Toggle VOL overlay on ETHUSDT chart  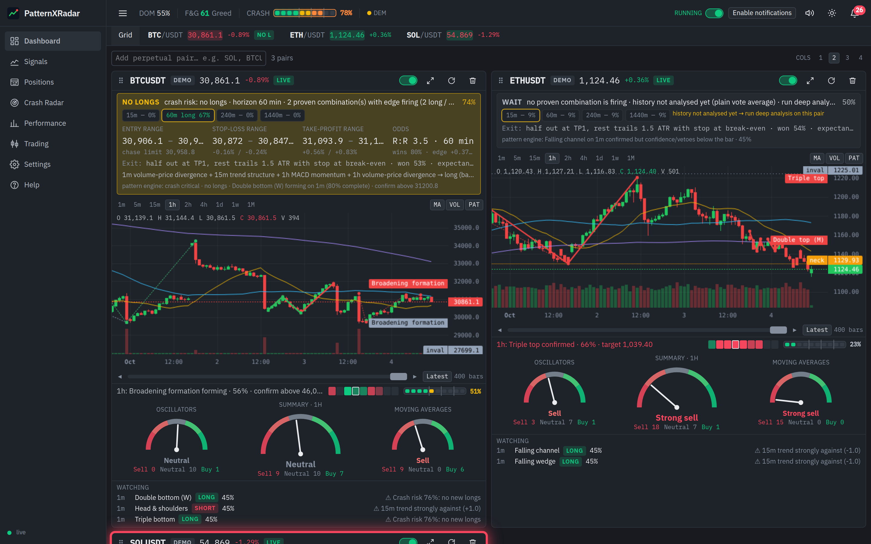tap(834, 158)
